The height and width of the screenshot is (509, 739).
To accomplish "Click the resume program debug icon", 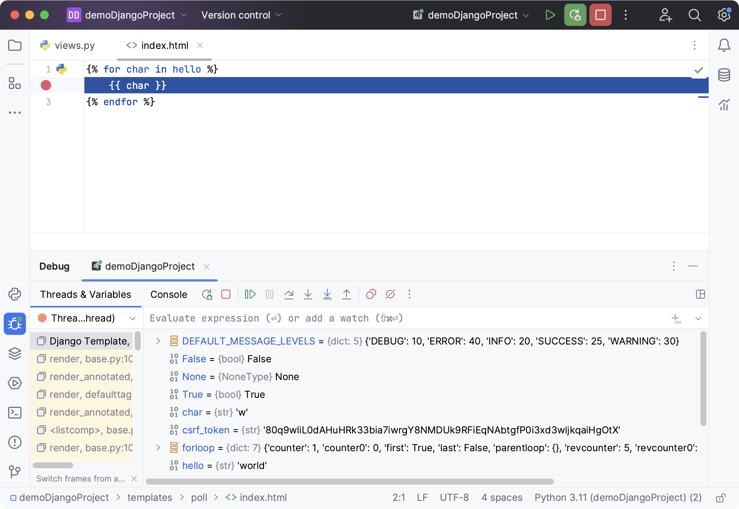I will click(250, 294).
